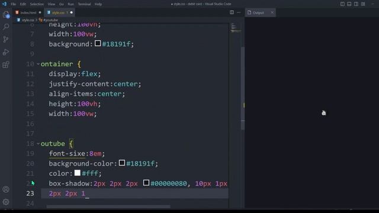Click #youtube in the breadcrumb
This screenshot has height=213, width=379.
50,20
